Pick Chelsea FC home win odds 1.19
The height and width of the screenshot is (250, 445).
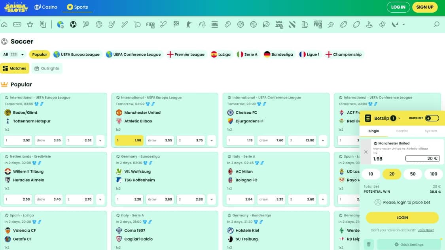pos(240,140)
